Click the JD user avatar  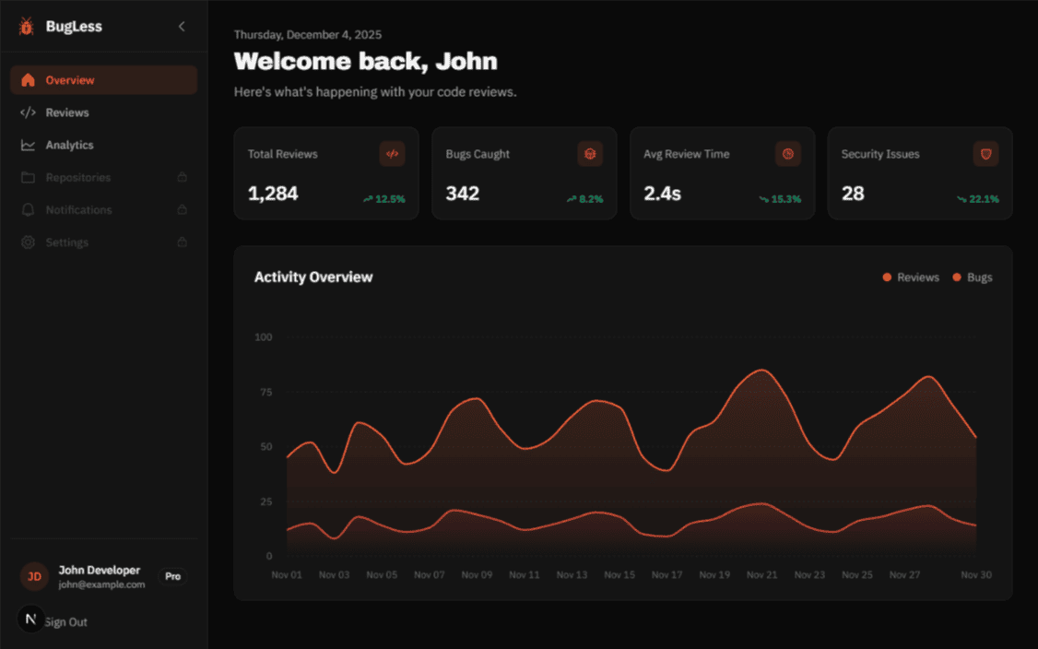pyautogui.click(x=34, y=576)
